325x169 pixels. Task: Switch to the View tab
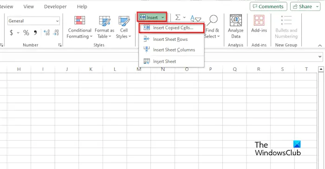tap(29, 6)
